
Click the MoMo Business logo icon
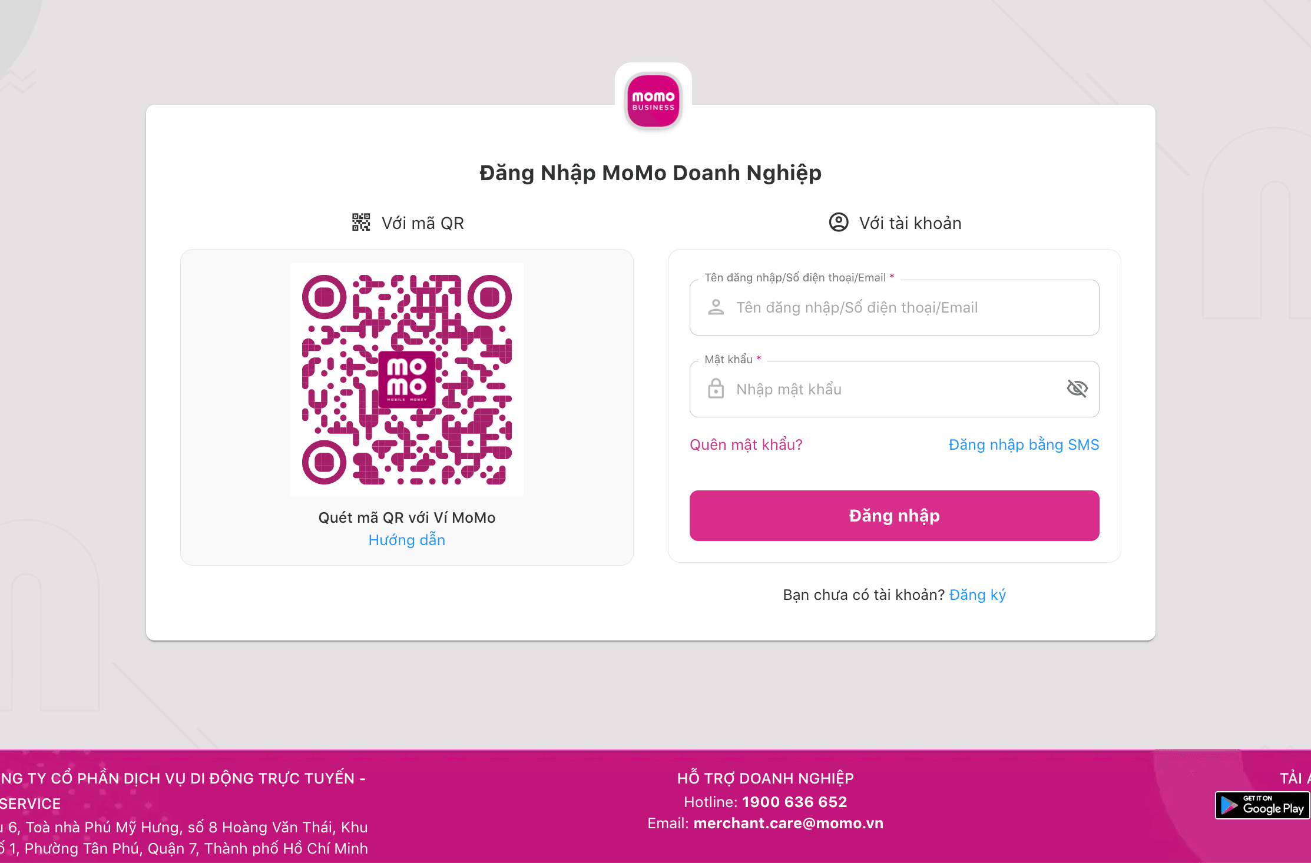pyautogui.click(x=653, y=101)
